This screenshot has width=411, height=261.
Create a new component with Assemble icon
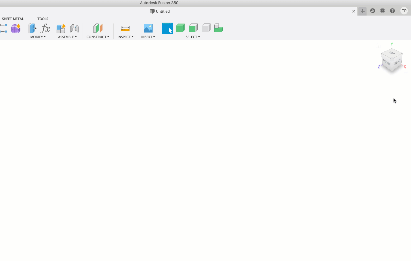pos(61,28)
